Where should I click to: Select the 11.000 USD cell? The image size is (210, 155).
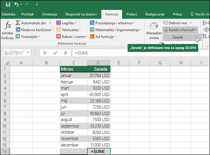point(99,145)
